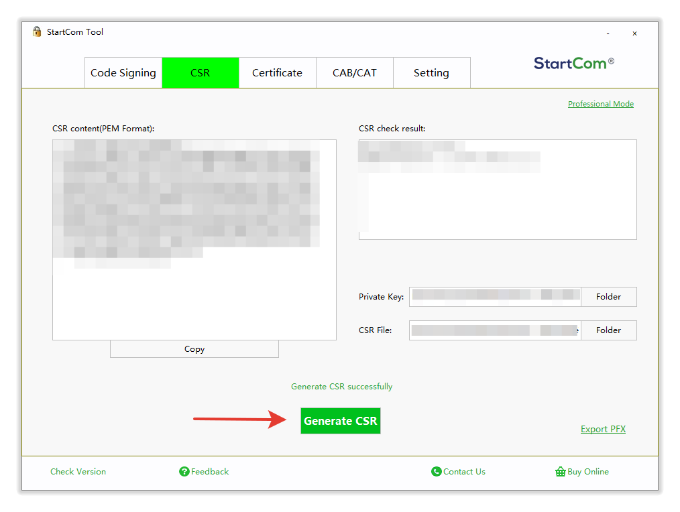Click the 'CSR check result:' label
680x512 pixels.
point(392,128)
